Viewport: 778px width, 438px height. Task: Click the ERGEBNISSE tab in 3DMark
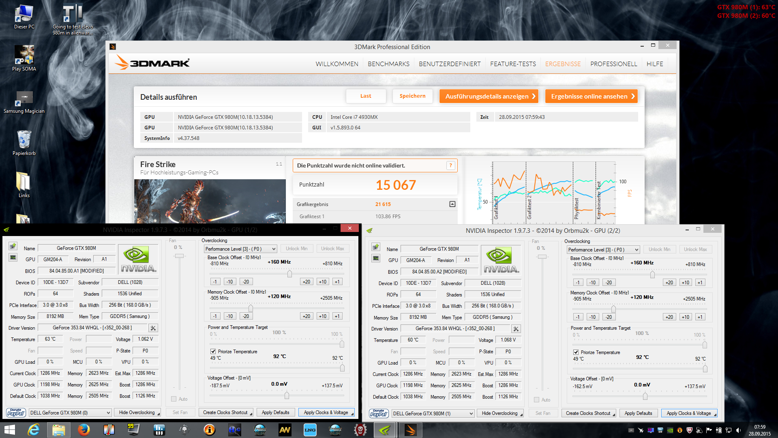[563, 64]
